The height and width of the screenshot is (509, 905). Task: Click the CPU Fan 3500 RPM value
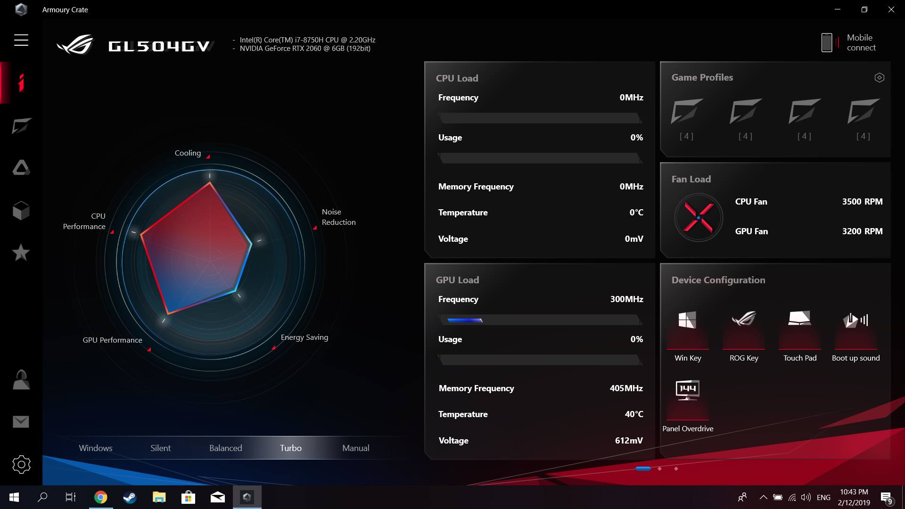pos(862,202)
